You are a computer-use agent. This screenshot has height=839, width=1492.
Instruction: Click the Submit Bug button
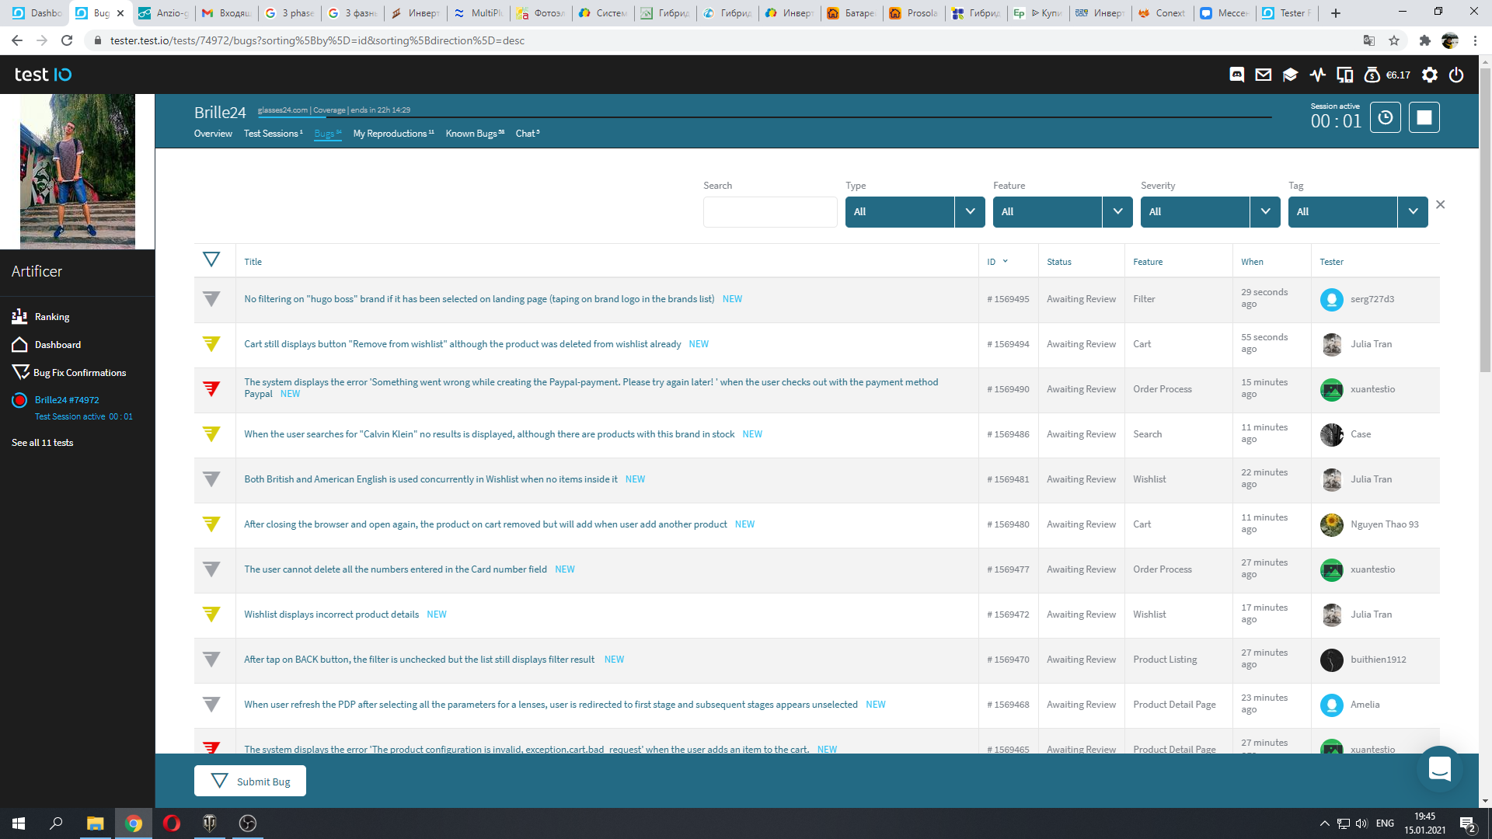click(250, 781)
